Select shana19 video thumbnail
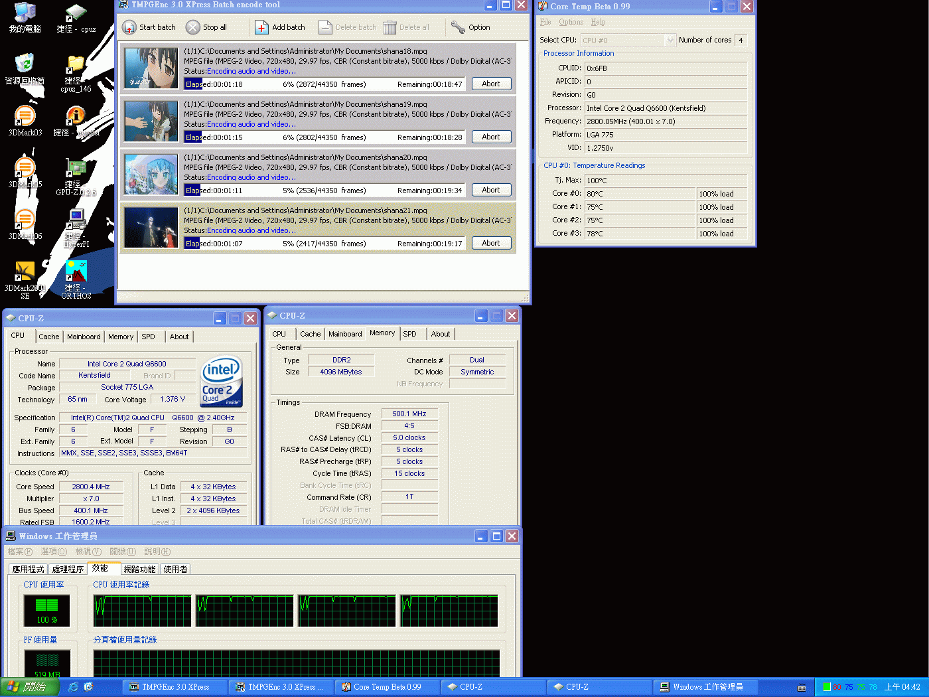 pyautogui.click(x=151, y=121)
